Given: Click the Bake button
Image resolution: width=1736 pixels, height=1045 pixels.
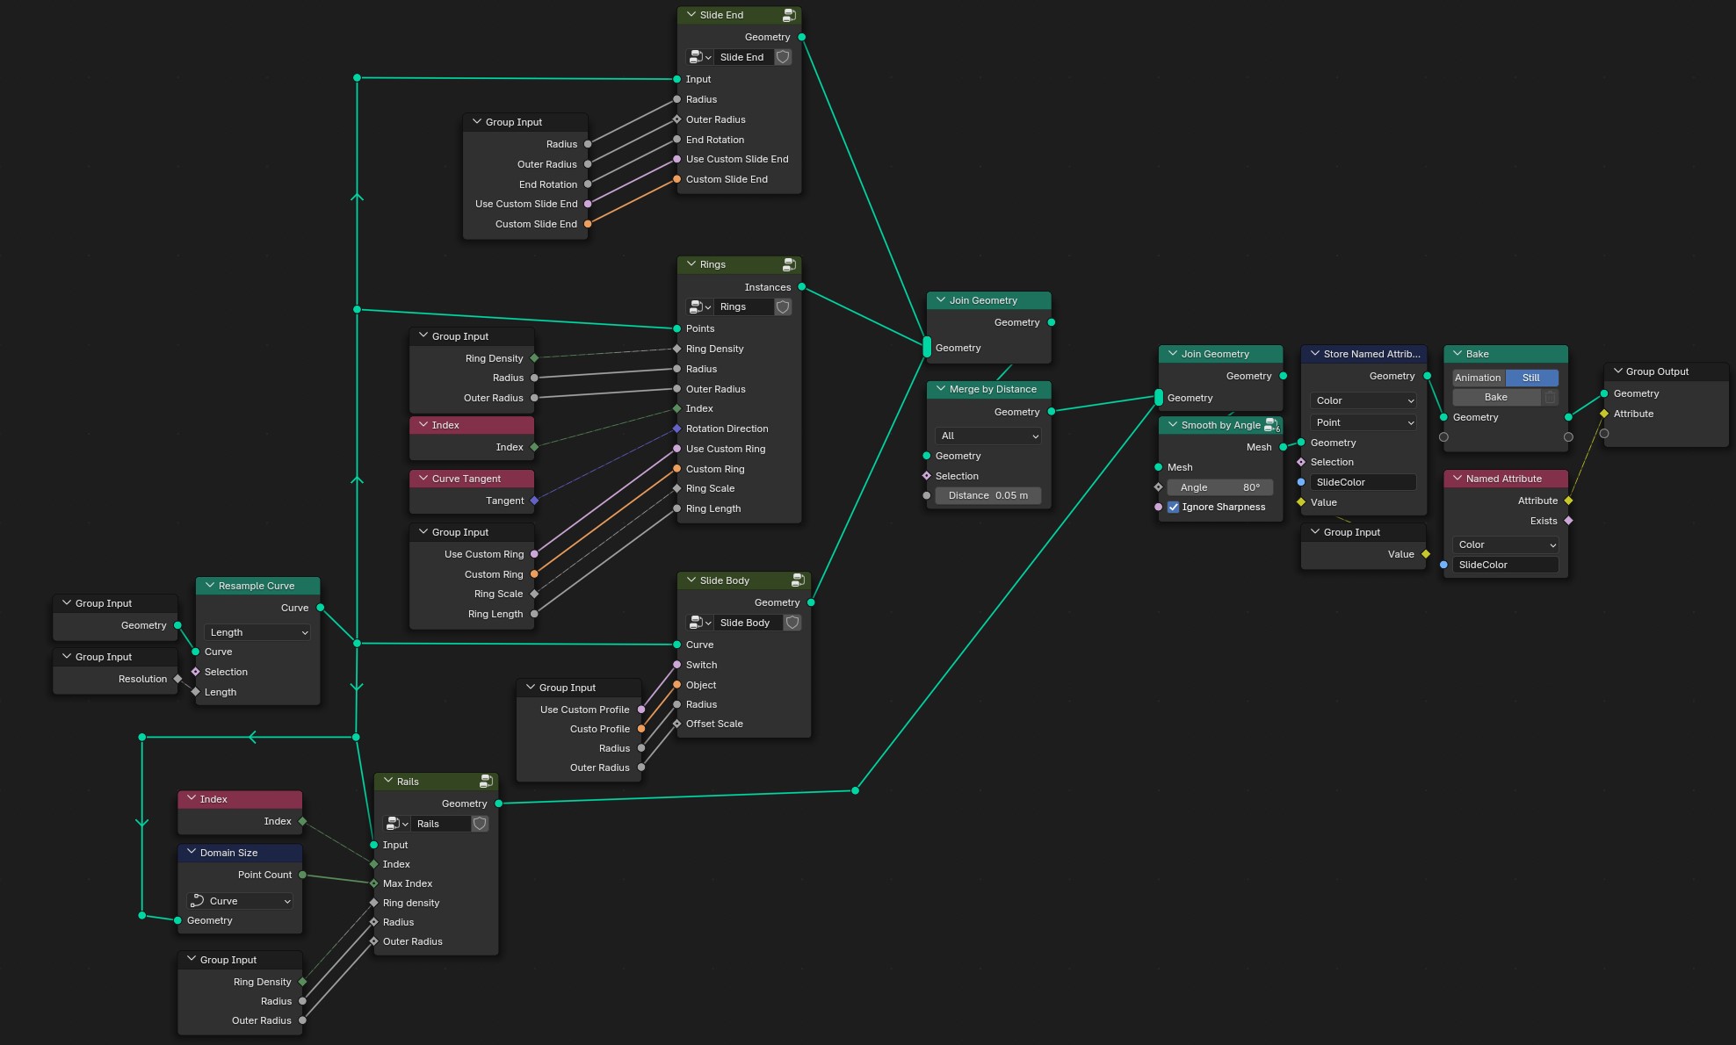Looking at the screenshot, I should 1496,397.
